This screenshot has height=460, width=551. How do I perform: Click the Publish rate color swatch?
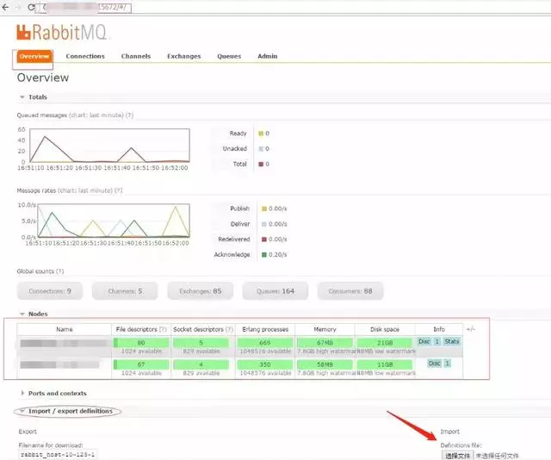click(x=264, y=208)
